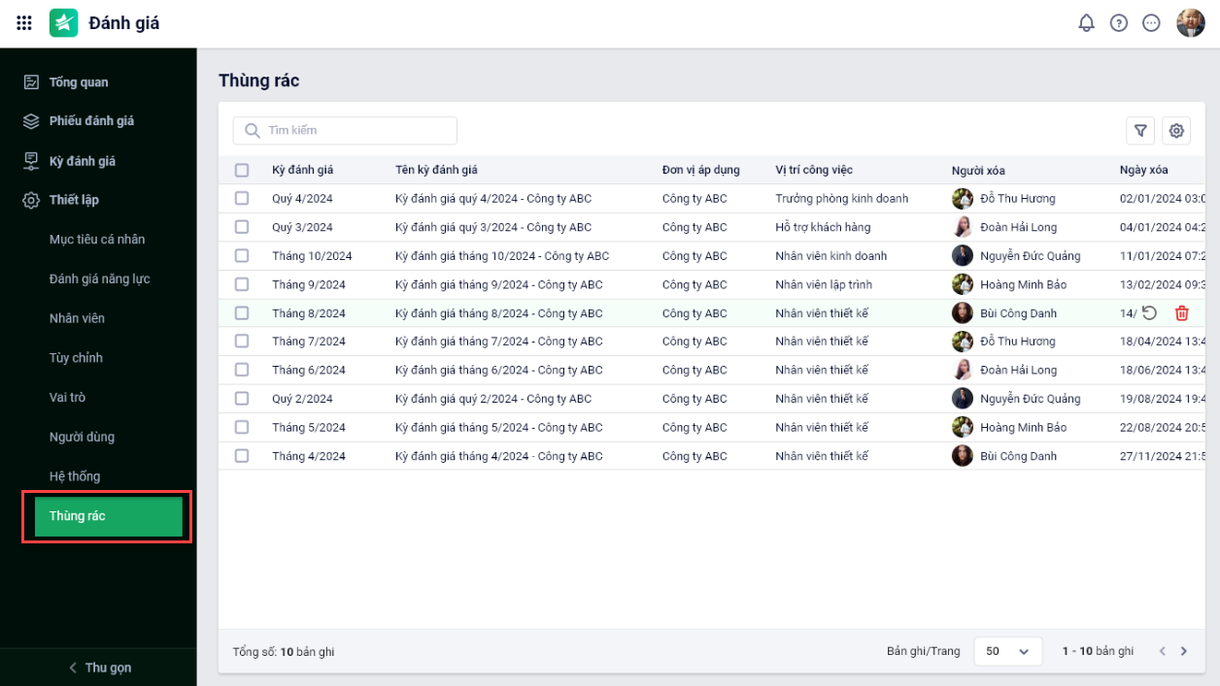
Task: Open Mục tiêu cá nhân settings
Action: coord(98,240)
